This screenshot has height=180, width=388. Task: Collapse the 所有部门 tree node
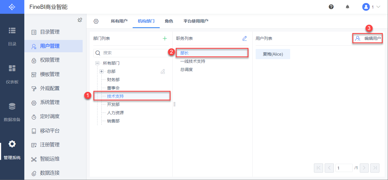(x=97, y=63)
